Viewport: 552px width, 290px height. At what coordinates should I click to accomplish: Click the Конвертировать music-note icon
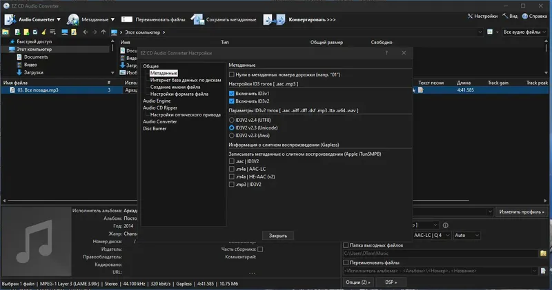tap(274, 20)
